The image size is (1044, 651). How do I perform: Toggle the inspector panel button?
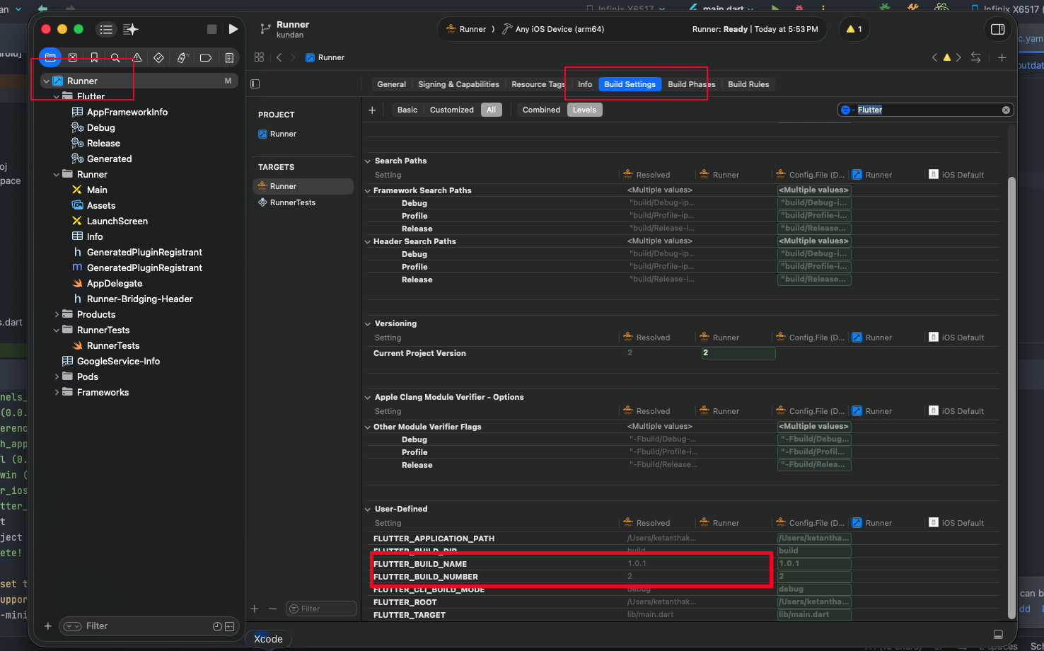[998, 29]
